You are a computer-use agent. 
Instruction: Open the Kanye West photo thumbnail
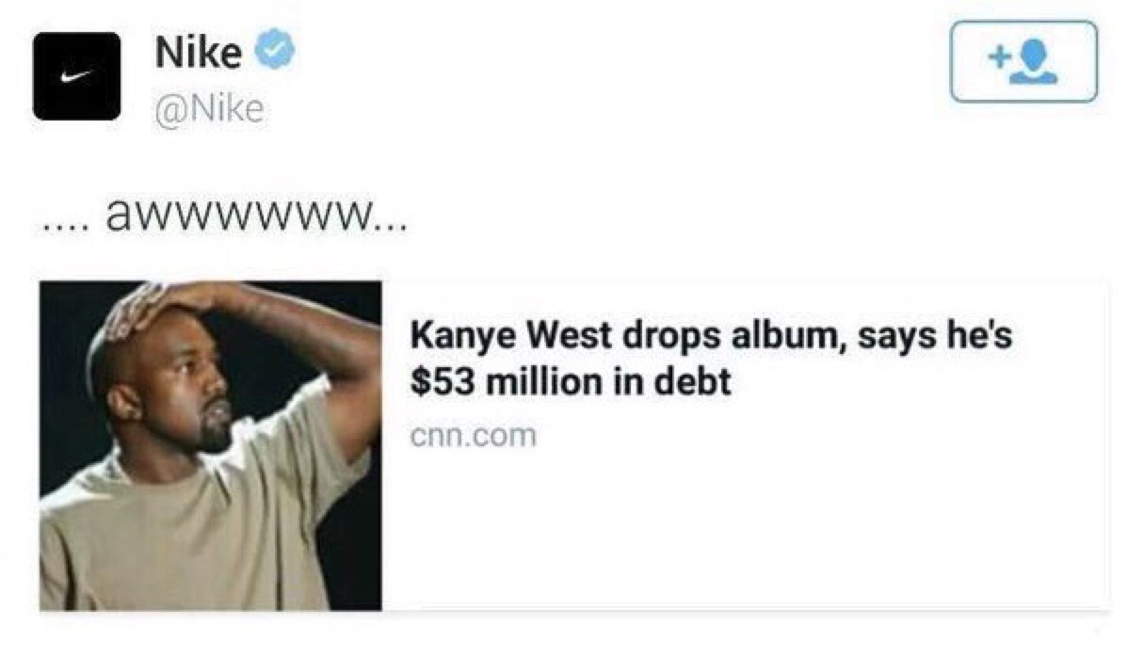tap(211, 445)
